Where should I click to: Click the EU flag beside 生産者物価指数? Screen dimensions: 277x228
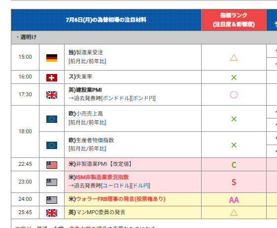click(52, 146)
